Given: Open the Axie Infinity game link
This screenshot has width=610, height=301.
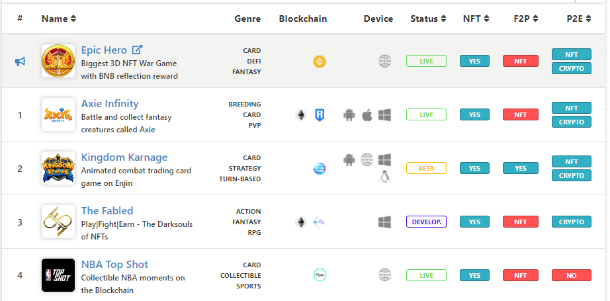Looking at the screenshot, I should 110,104.
